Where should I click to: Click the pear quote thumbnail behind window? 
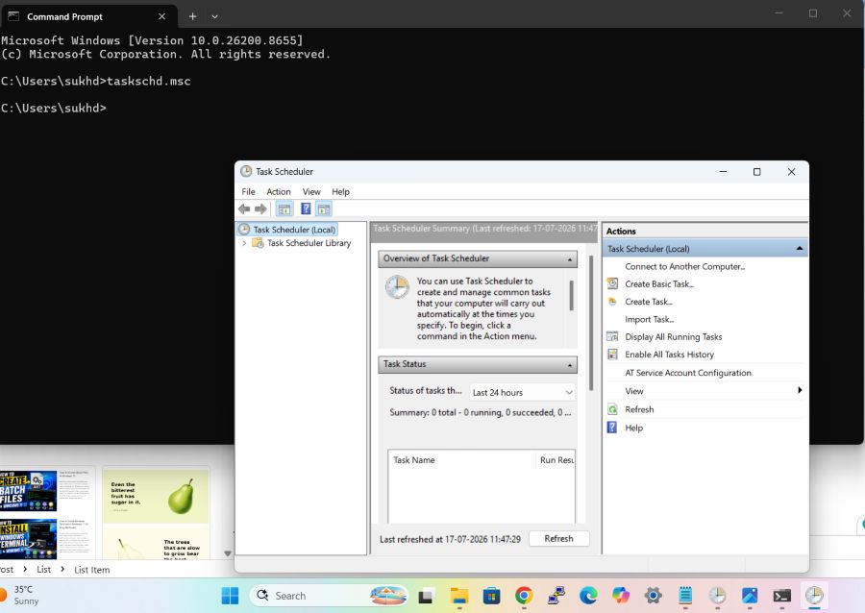point(156,495)
